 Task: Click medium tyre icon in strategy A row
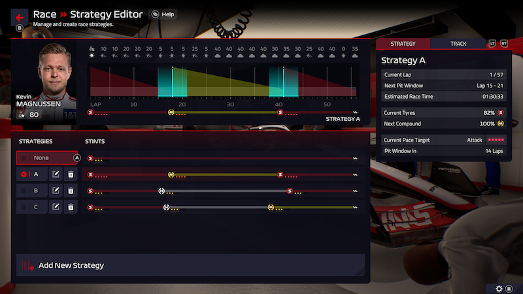coord(171,174)
